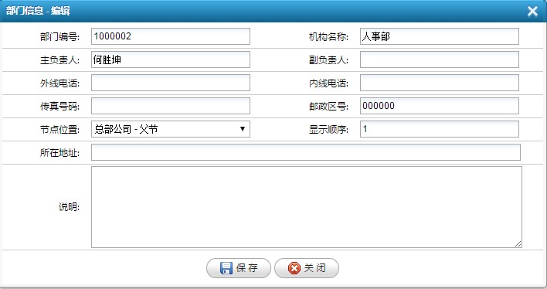Click the 内线电话 input field
The image size is (547, 289).
tap(440, 83)
